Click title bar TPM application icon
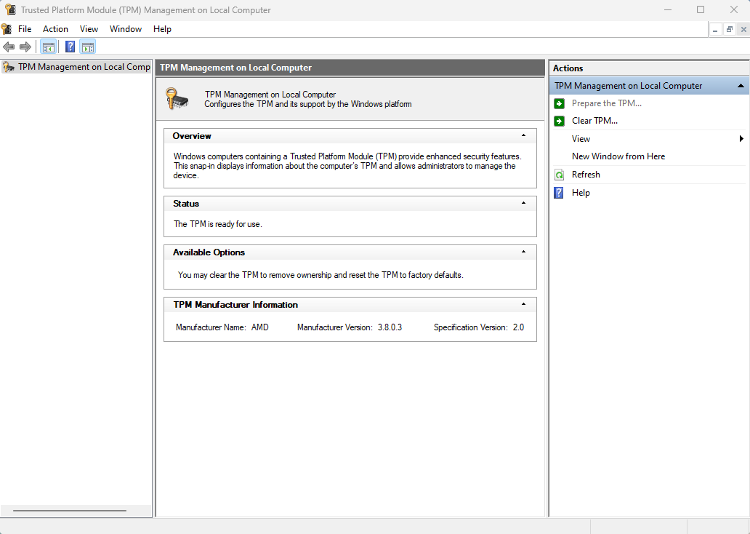The image size is (750, 534). point(10,9)
